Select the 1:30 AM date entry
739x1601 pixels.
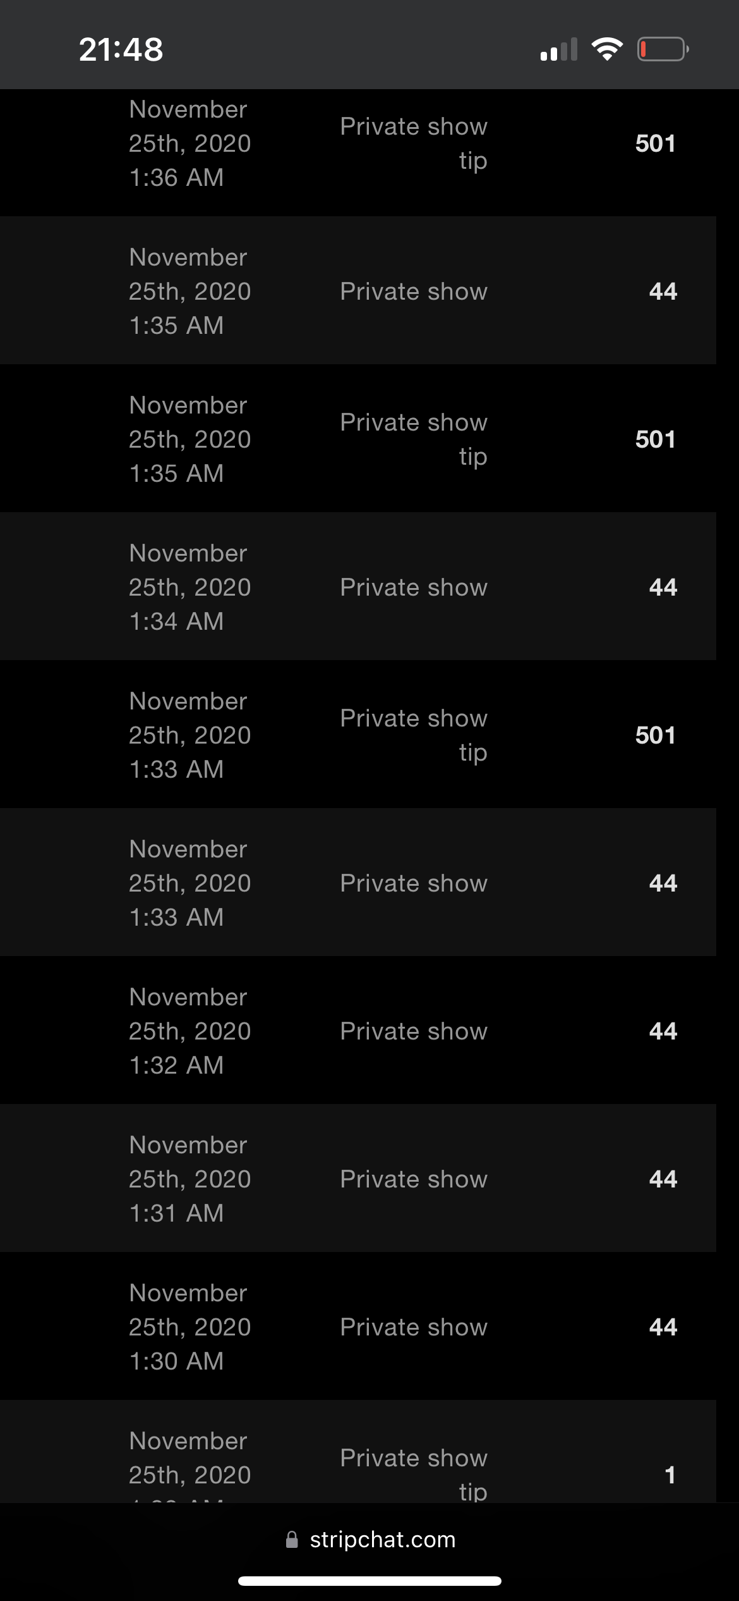pos(189,1327)
